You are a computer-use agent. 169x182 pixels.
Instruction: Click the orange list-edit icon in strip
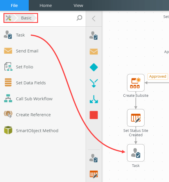[x=94, y=174]
